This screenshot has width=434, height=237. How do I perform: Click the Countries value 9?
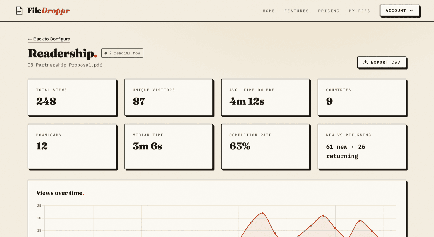click(329, 101)
